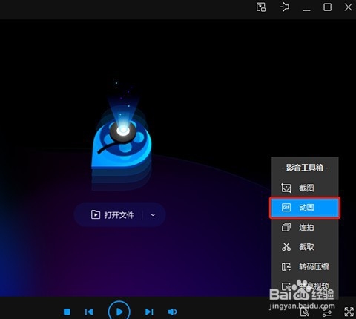This screenshot has height=319, width=356.
Task: Click the GIF icon beside 动画
Action: pos(286,208)
